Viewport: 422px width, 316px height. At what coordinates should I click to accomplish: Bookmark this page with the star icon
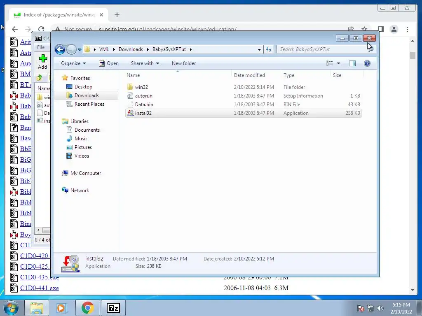pyautogui.click(x=364, y=29)
